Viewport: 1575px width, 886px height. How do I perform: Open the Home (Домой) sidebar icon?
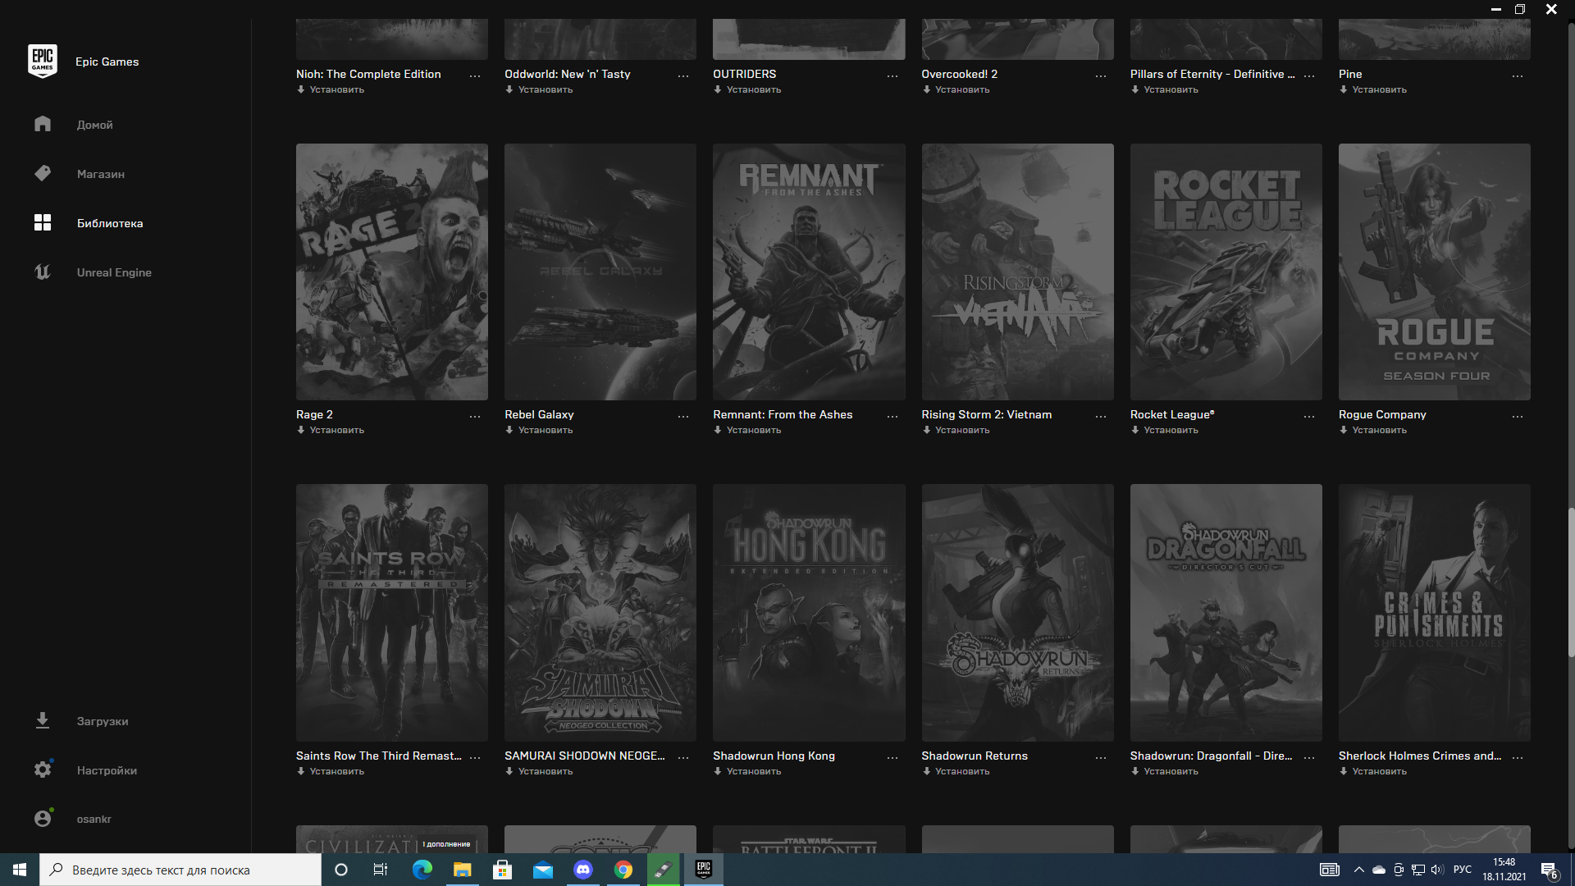click(x=43, y=124)
